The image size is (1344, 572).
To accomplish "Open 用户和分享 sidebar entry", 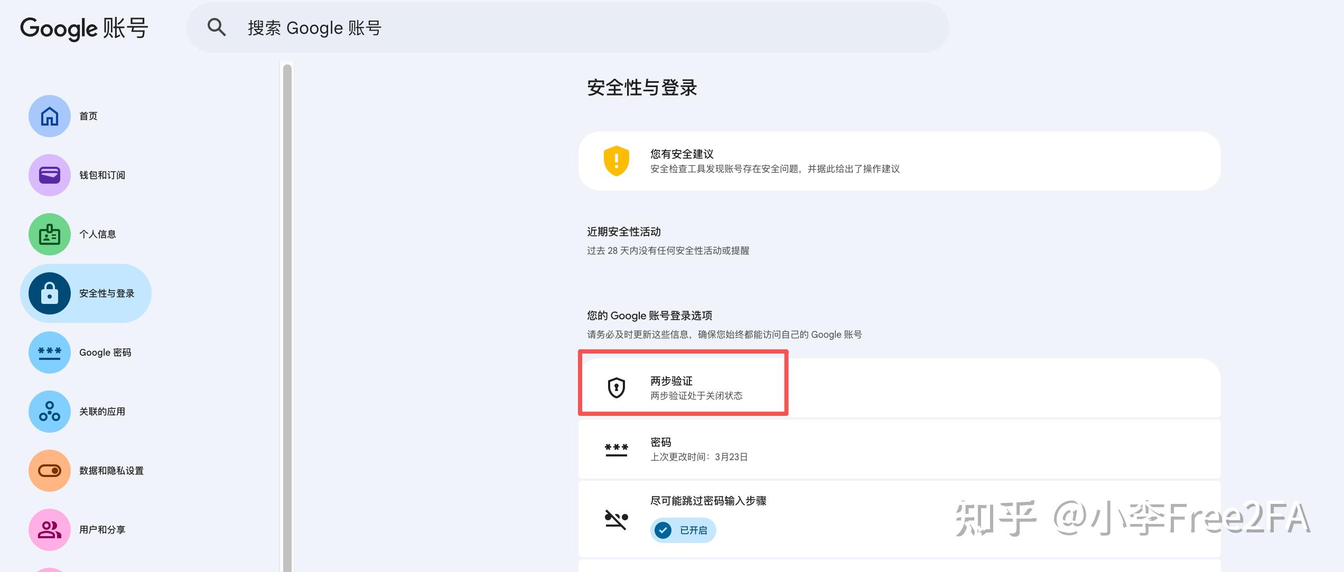I will (x=102, y=530).
